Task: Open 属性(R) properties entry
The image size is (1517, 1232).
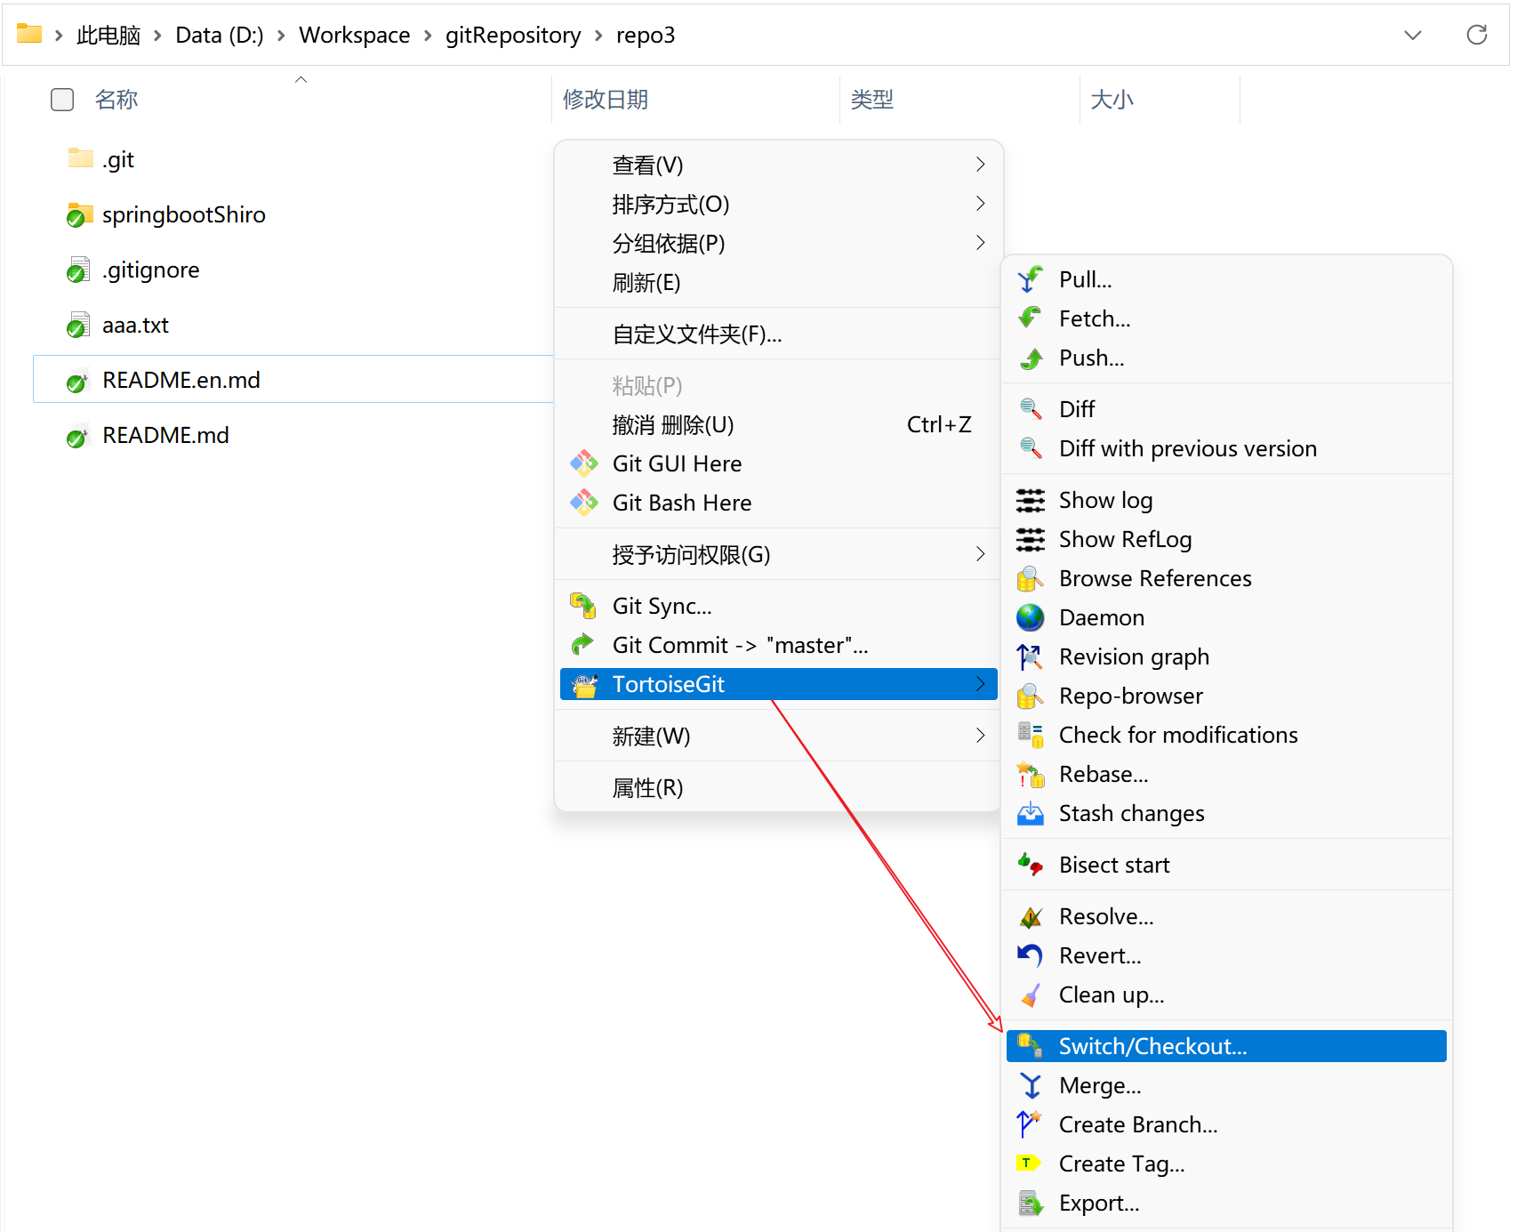Action: [x=647, y=788]
